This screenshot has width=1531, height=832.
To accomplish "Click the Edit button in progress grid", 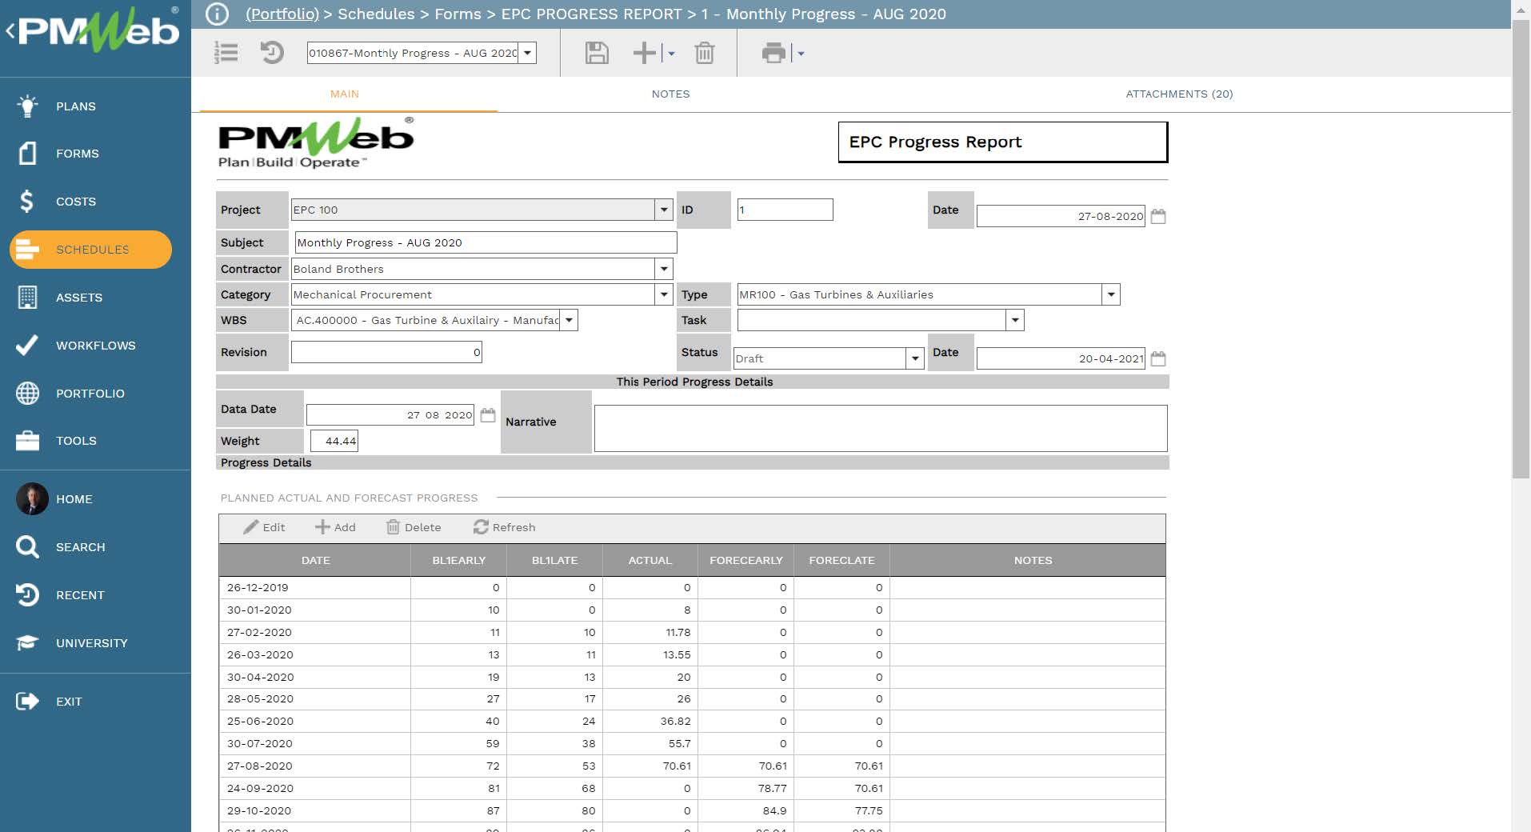I will pos(265,527).
